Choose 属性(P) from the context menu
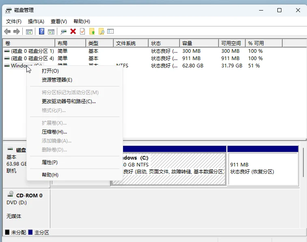307x242 pixels. click(x=74, y=162)
